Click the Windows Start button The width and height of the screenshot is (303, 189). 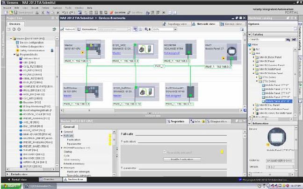click(11, 186)
